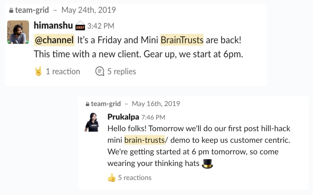Expand the 5 replies thread
313x195 pixels.
(121, 72)
